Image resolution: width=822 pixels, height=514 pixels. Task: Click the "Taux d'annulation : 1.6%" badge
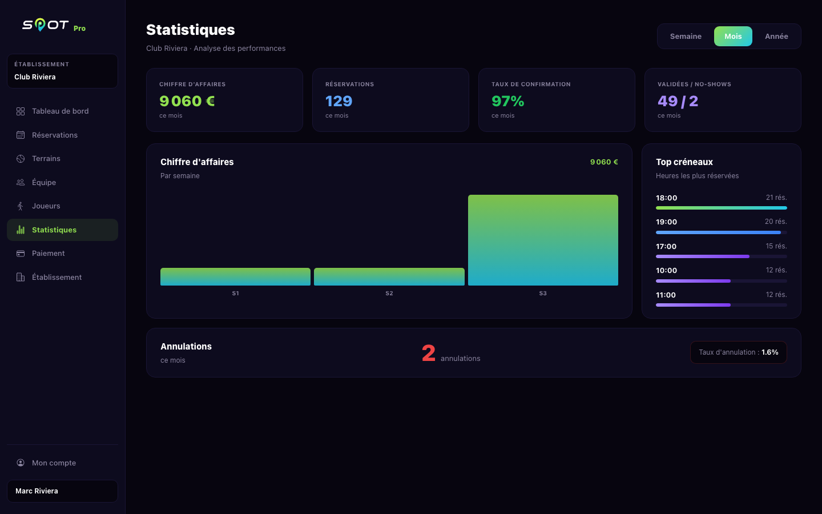pyautogui.click(x=739, y=352)
